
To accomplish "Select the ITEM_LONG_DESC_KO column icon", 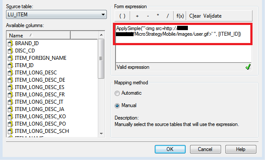I will point(10,117).
